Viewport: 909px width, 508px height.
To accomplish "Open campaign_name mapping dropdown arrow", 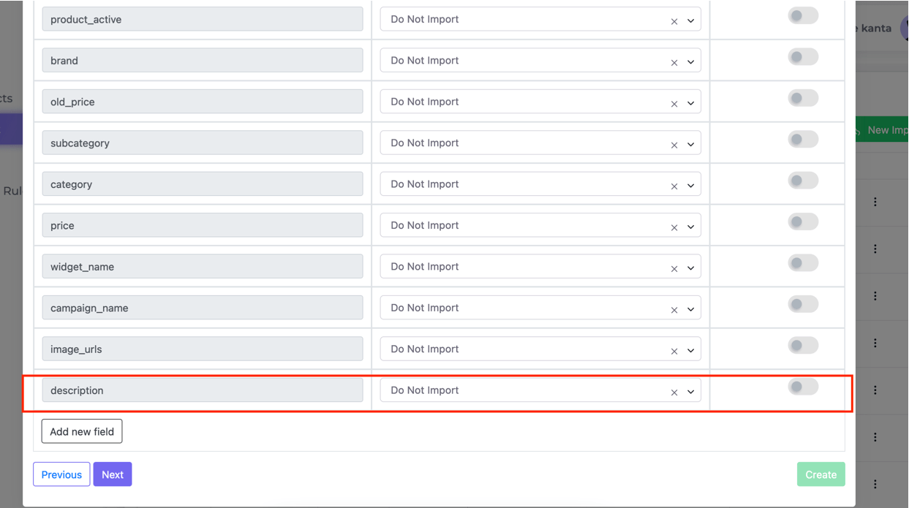I will coord(690,310).
